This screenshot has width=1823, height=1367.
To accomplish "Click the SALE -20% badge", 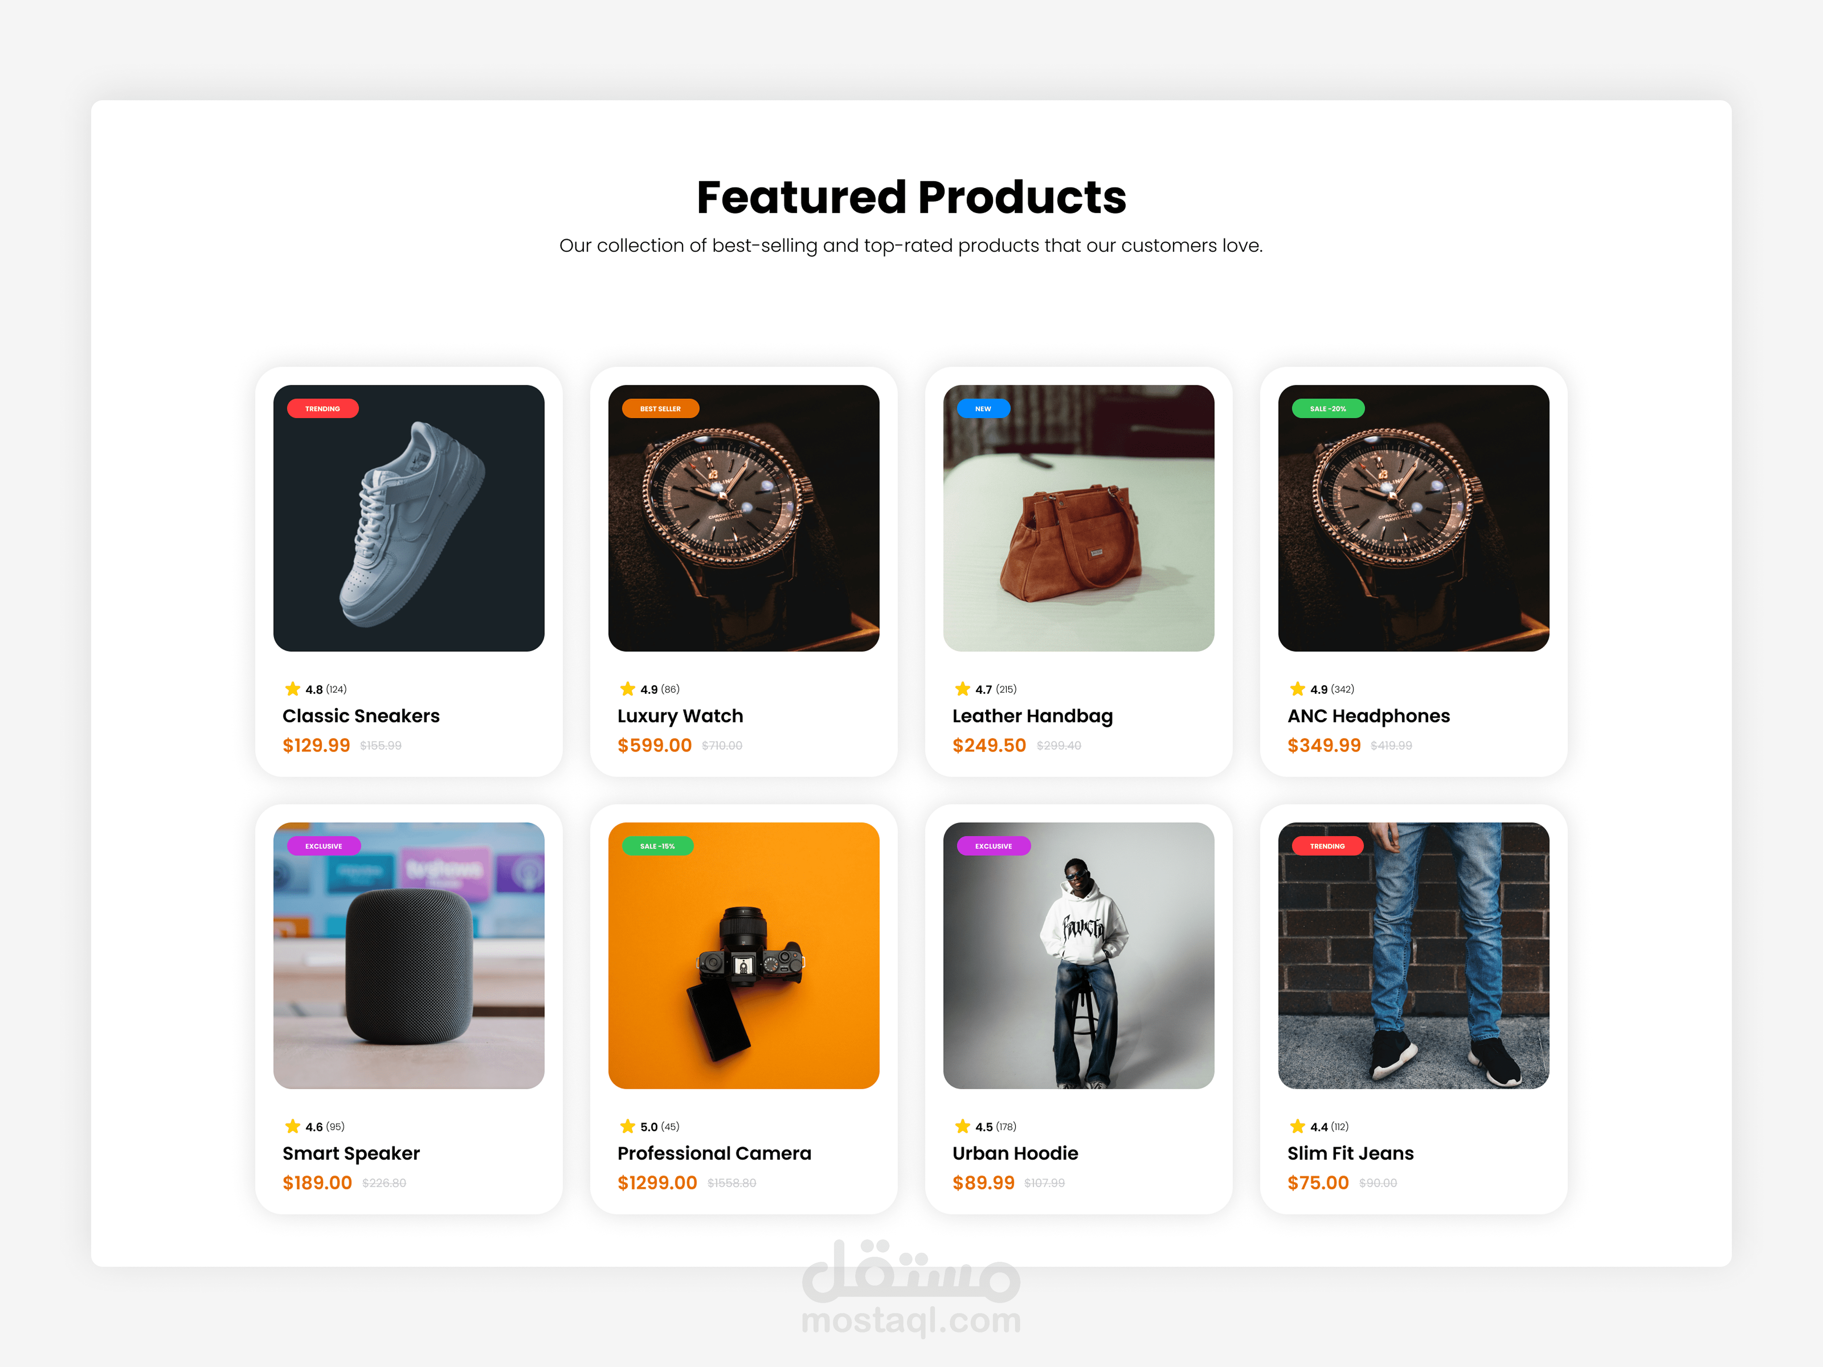I will coord(1328,409).
